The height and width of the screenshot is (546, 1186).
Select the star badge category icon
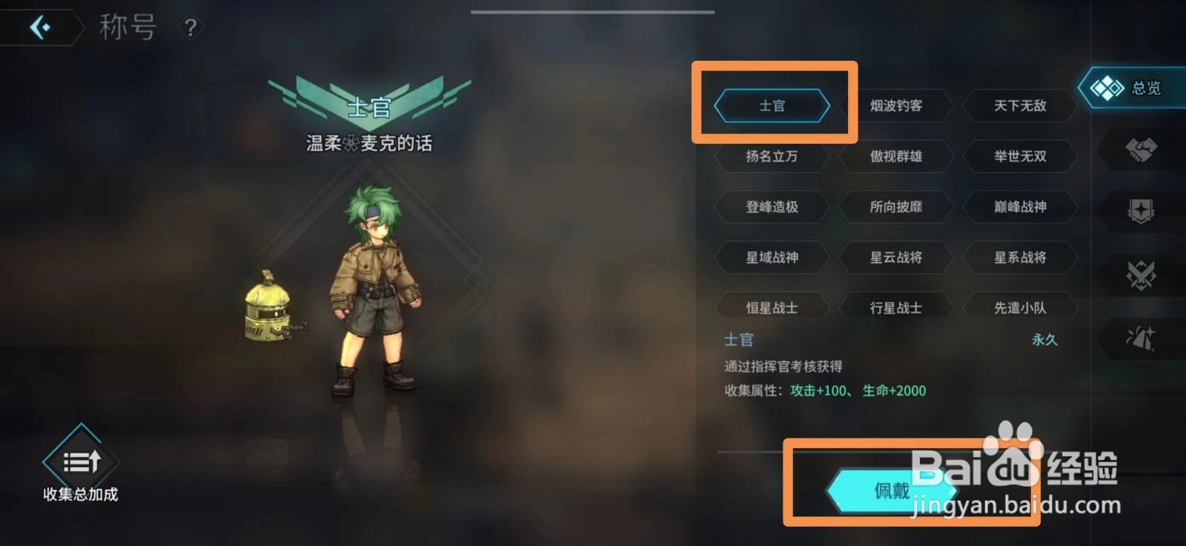1141,211
